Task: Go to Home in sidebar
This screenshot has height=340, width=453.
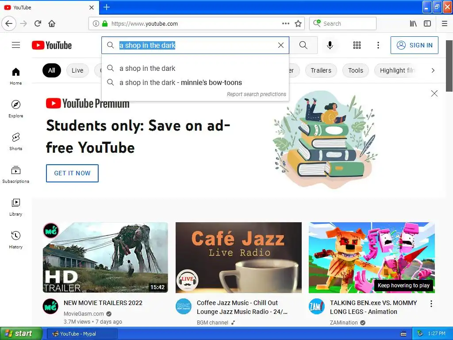Action: (16, 76)
